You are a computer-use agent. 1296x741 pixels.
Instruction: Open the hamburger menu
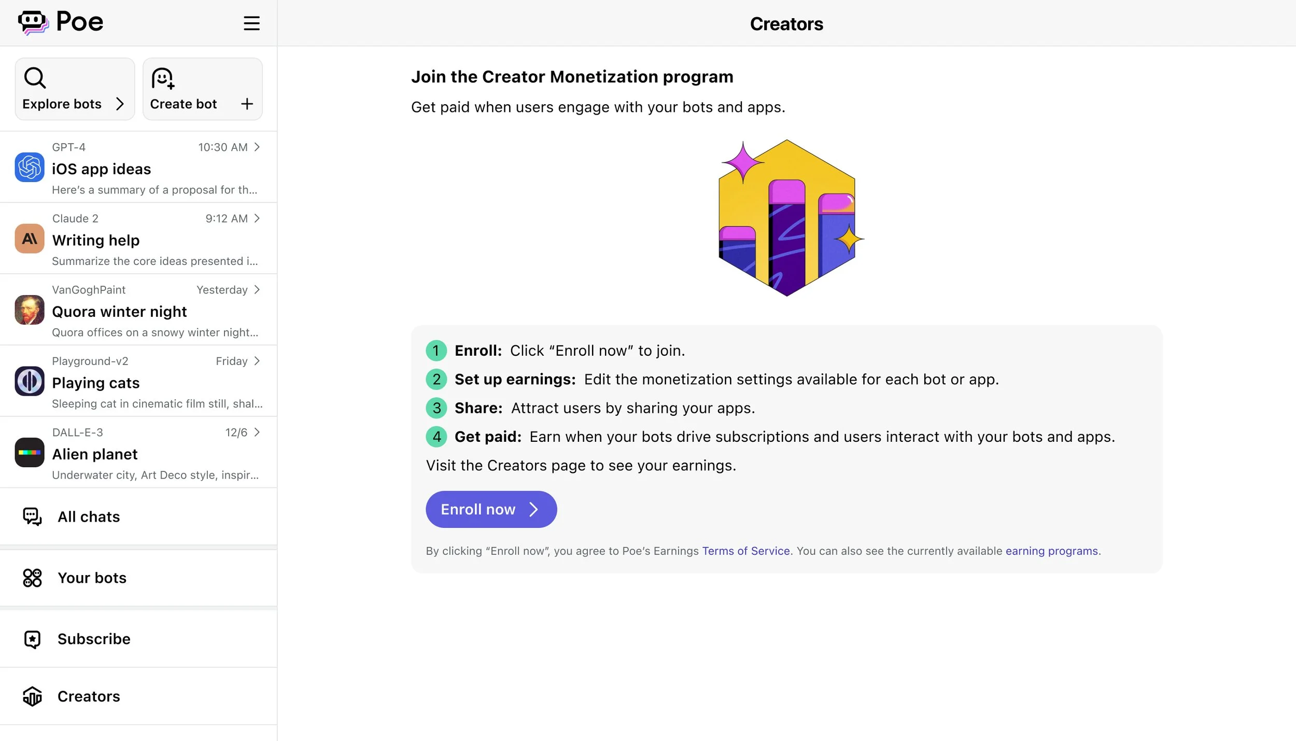(251, 23)
